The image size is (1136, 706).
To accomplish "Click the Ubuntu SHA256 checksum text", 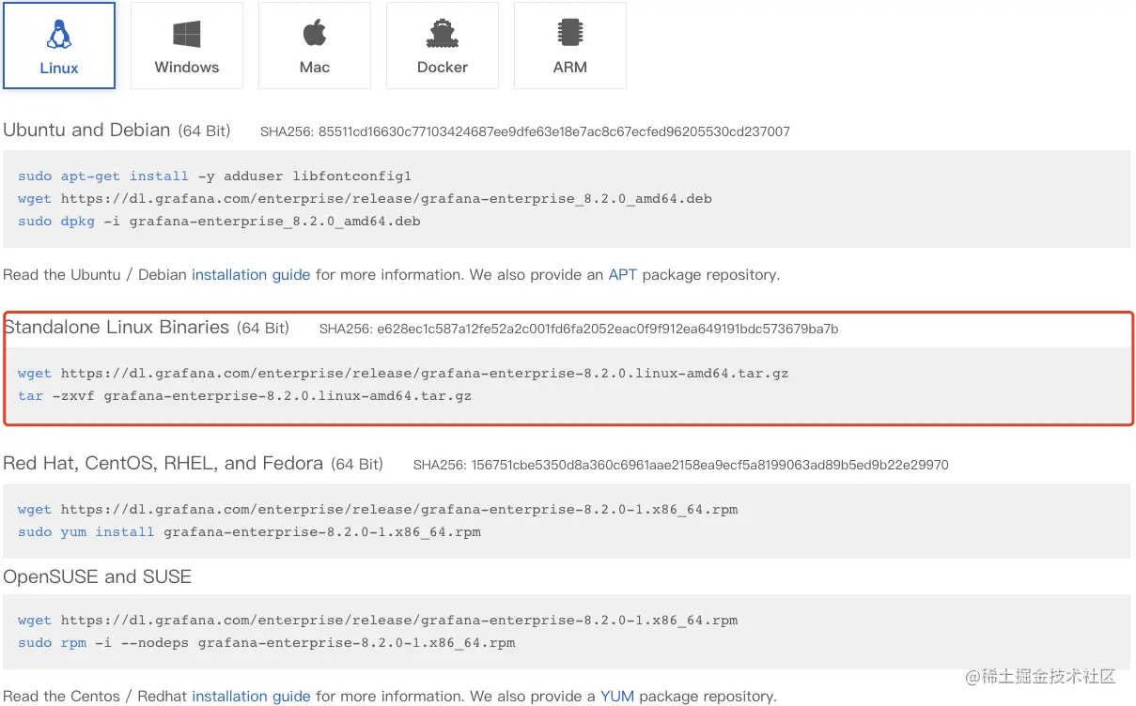I will click(x=525, y=131).
